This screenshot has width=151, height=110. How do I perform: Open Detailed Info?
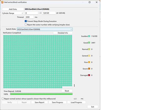click(63, 33)
